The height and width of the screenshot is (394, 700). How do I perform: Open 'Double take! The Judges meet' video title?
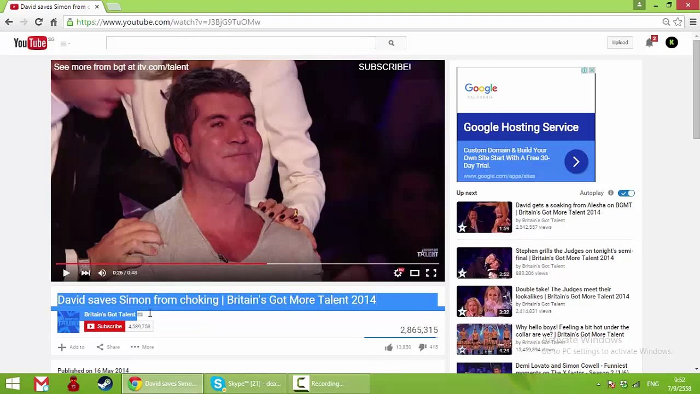[573, 293]
